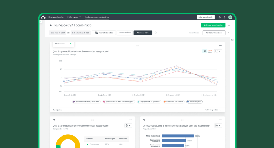Screen dimensions: 274x148
Task: Click the Adicionar filtros button
Action: coord(143,33)
